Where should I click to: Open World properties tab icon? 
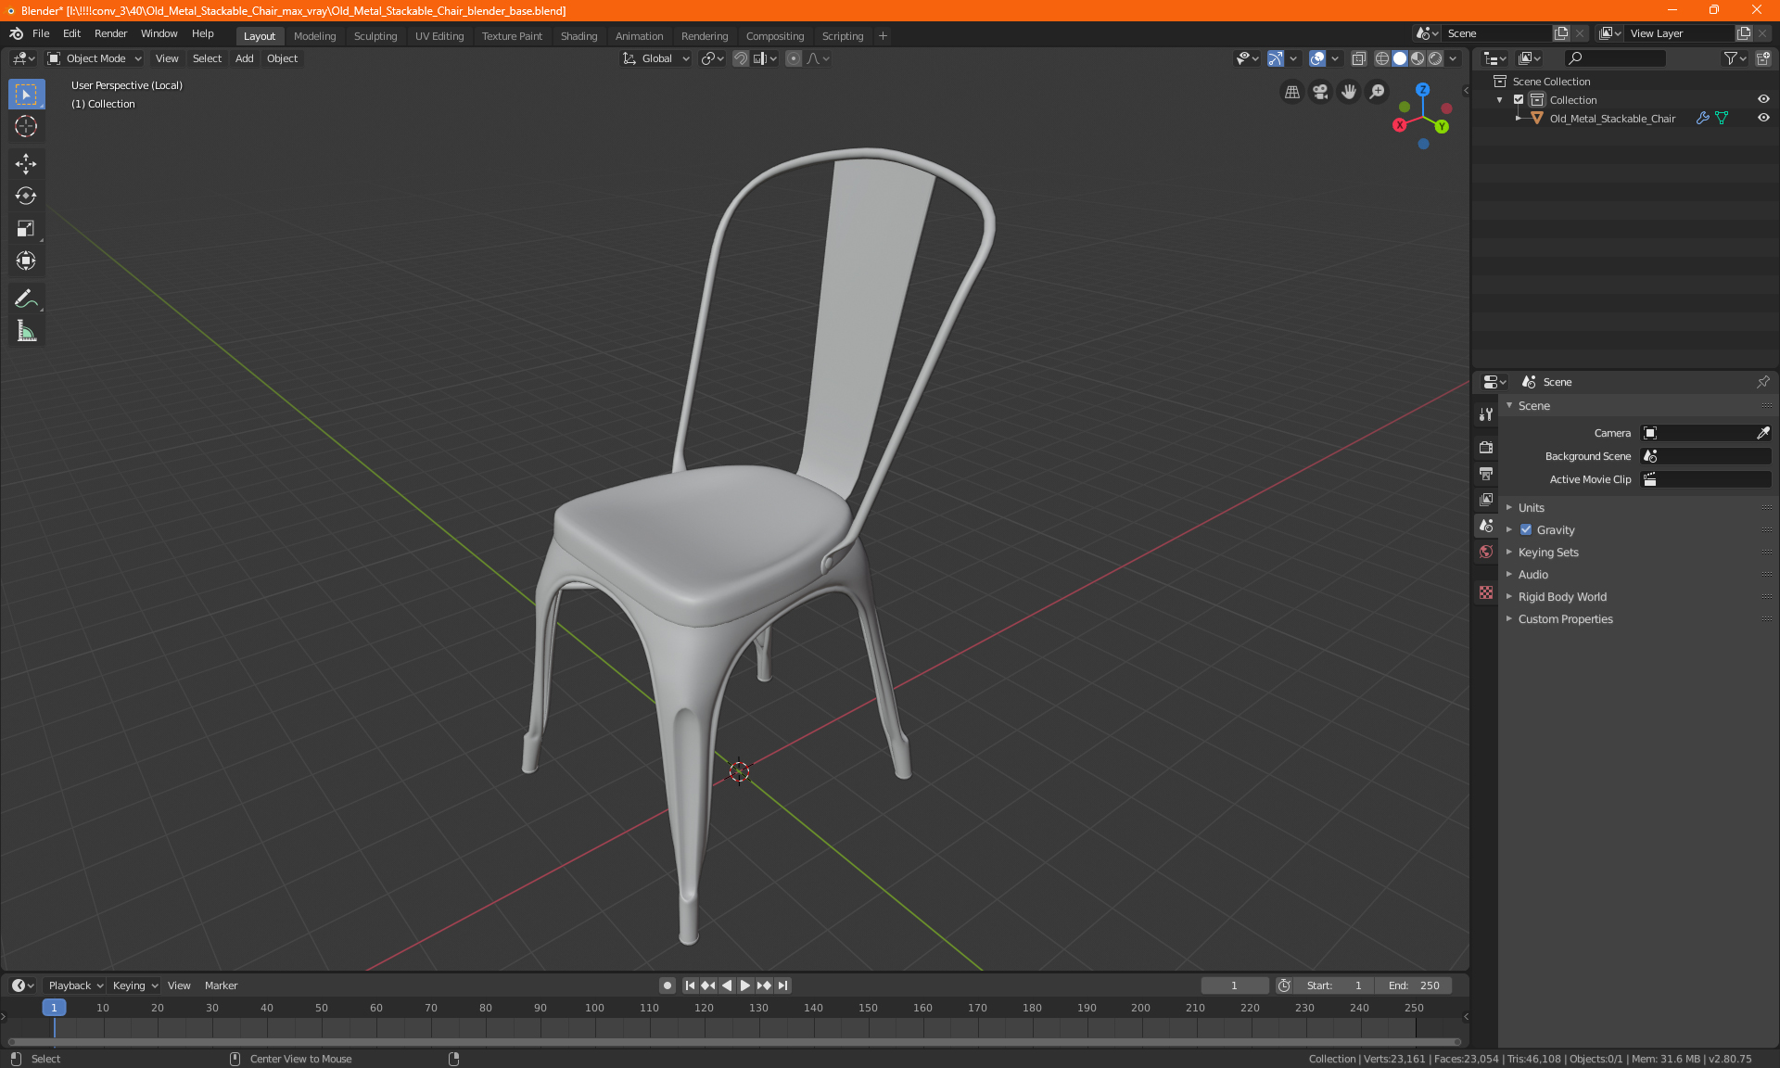[x=1486, y=552]
